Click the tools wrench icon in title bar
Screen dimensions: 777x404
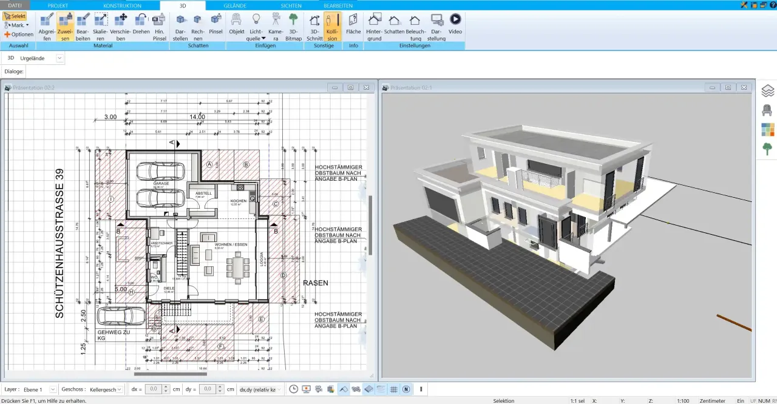pyautogui.click(x=744, y=5)
